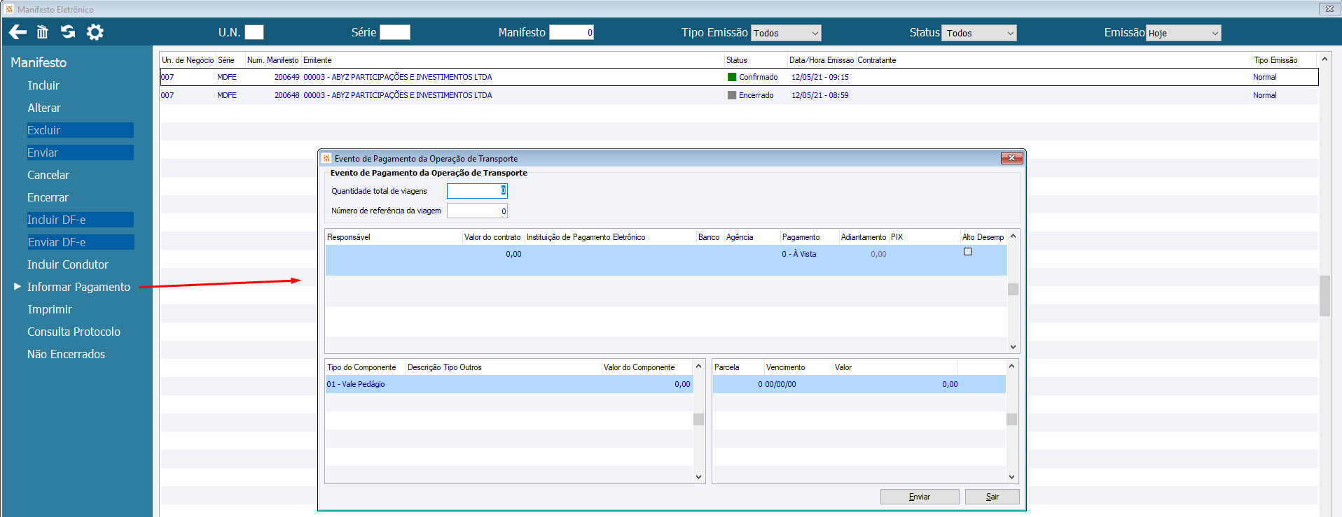The image size is (1342, 517).
Task: Click the green Confirmado status square
Action: 732,77
